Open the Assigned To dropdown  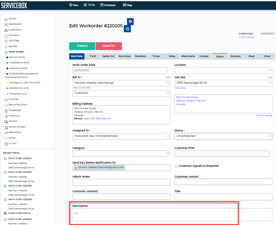pyautogui.click(x=121, y=136)
